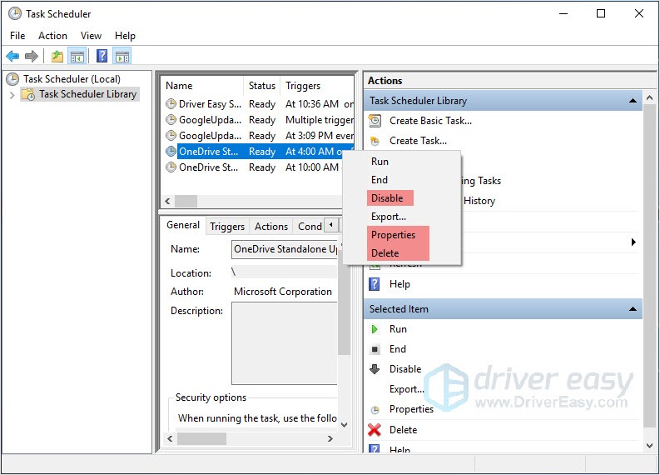Click the Back arrow toolbar icon

pos(12,56)
